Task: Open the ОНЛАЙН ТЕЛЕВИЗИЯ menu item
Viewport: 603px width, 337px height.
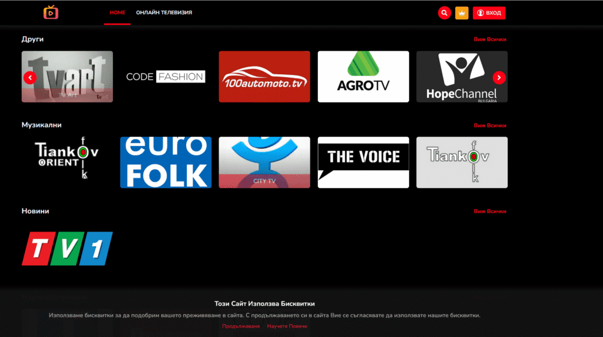Action: pyautogui.click(x=164, y=12)
